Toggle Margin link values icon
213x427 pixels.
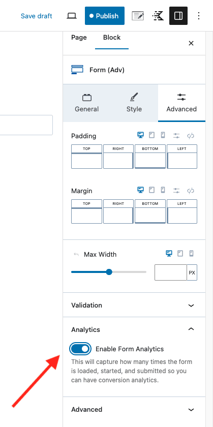[191, 190]
